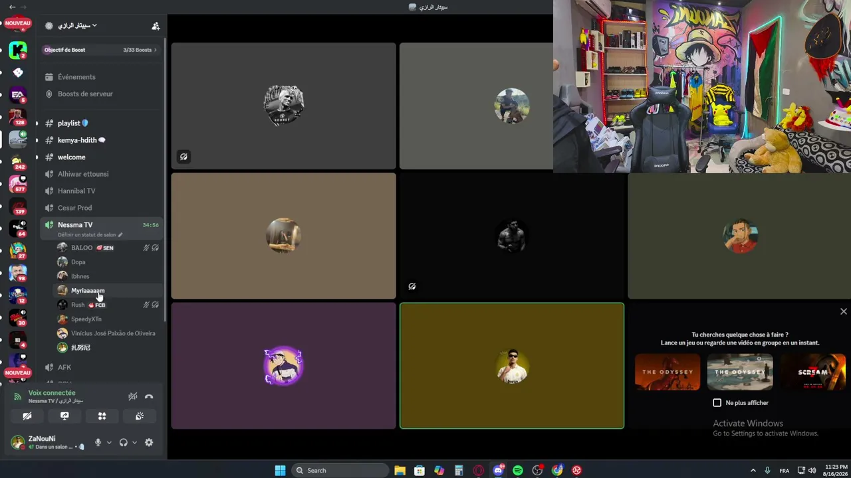This screenshot has height=478, width=851.
Task: Toggle microphone mute next to ZaNouNi
Action: [98, 442]
